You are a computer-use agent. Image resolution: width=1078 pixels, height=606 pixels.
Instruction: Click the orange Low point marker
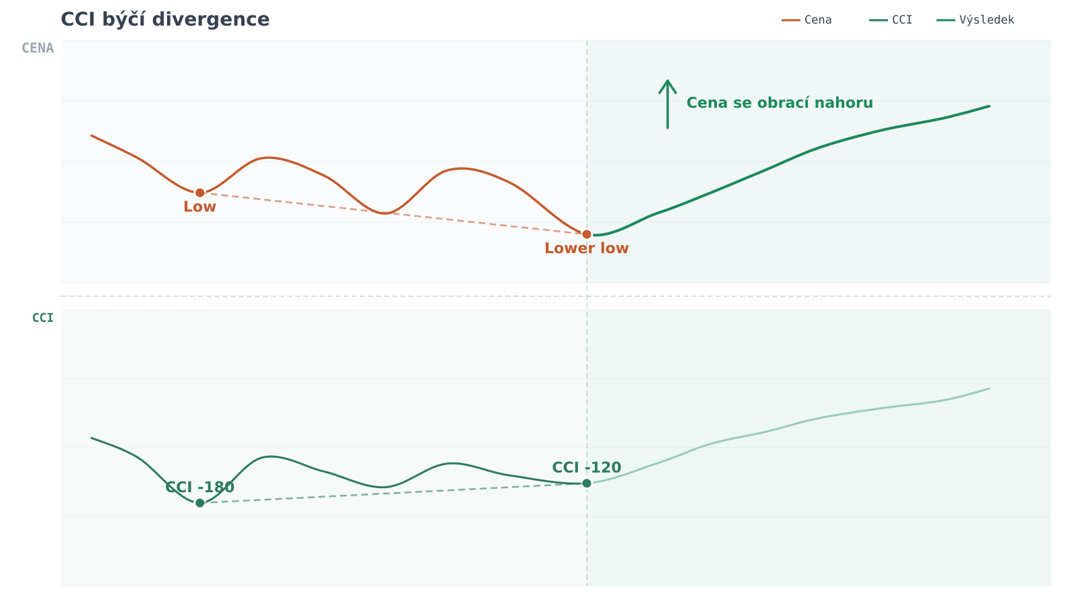200,193
